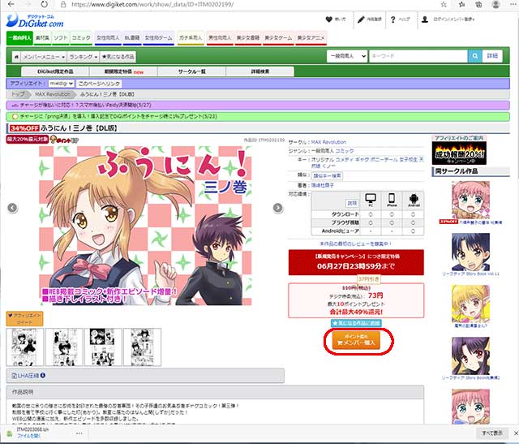
Task: Open DiGiket限定作品 in the sub navigation
Action: [55, 71]
